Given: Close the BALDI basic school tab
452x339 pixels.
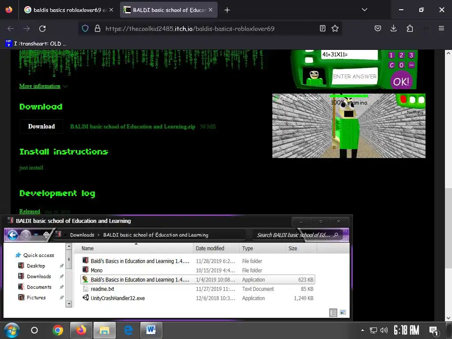Looking at the screenshot, I should [x=211, y=10].
